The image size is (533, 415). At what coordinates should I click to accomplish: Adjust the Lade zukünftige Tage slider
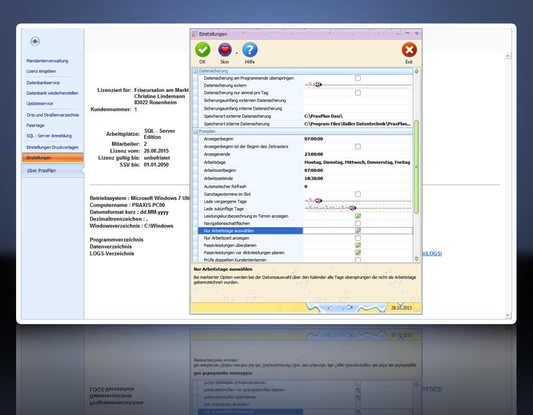[x=352, y=208]
